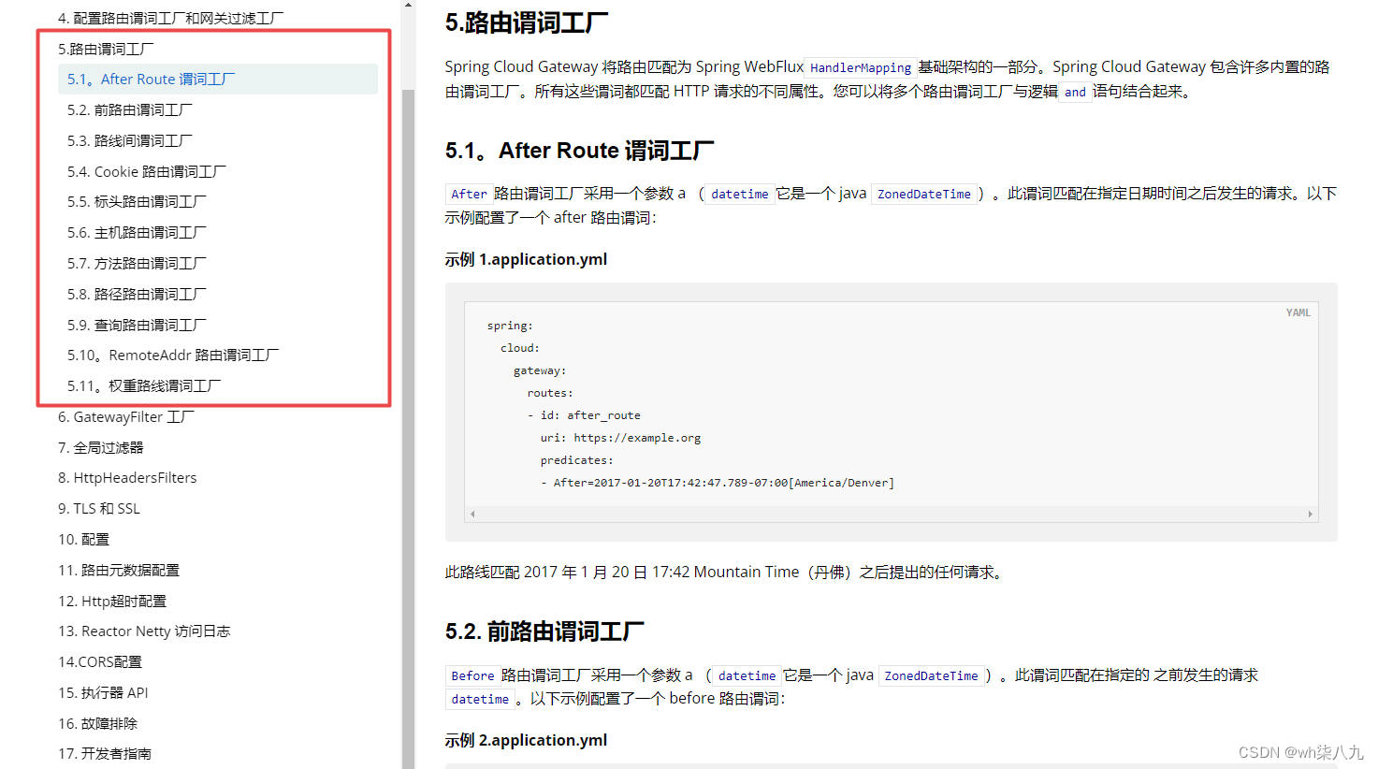The width and height of the screenshot is (1378, 769).
Task: Click 'ZonedDateTime' code in the After paragraph
Action: [x=924, y=194]
